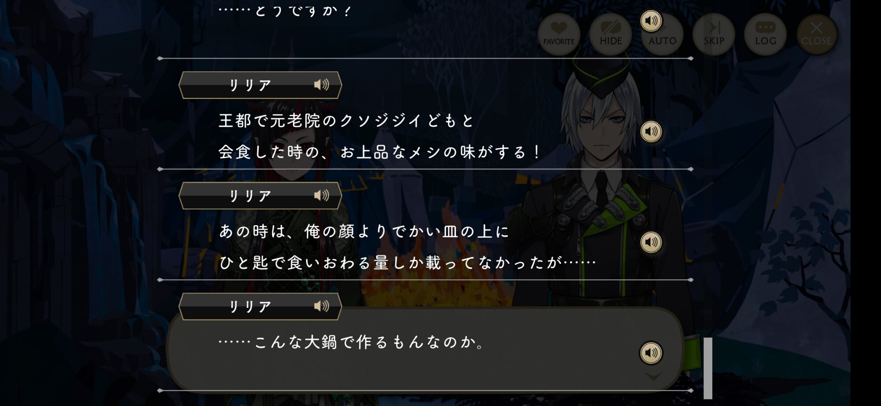Play voice for the こんな大鍋 line
881x406 pixels.
[651, 353]
